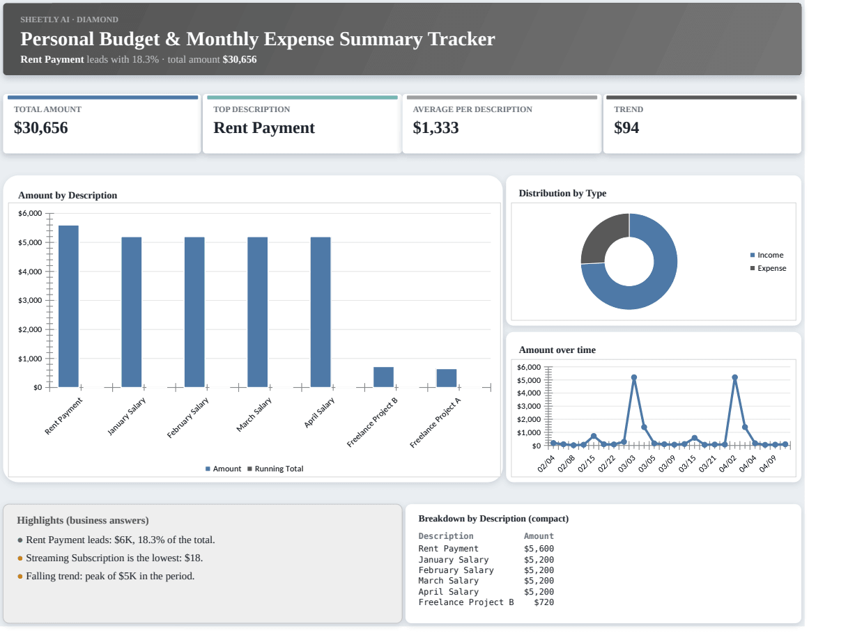
Task: Click the Freelance Project B table row
Action: coord(486,602)
